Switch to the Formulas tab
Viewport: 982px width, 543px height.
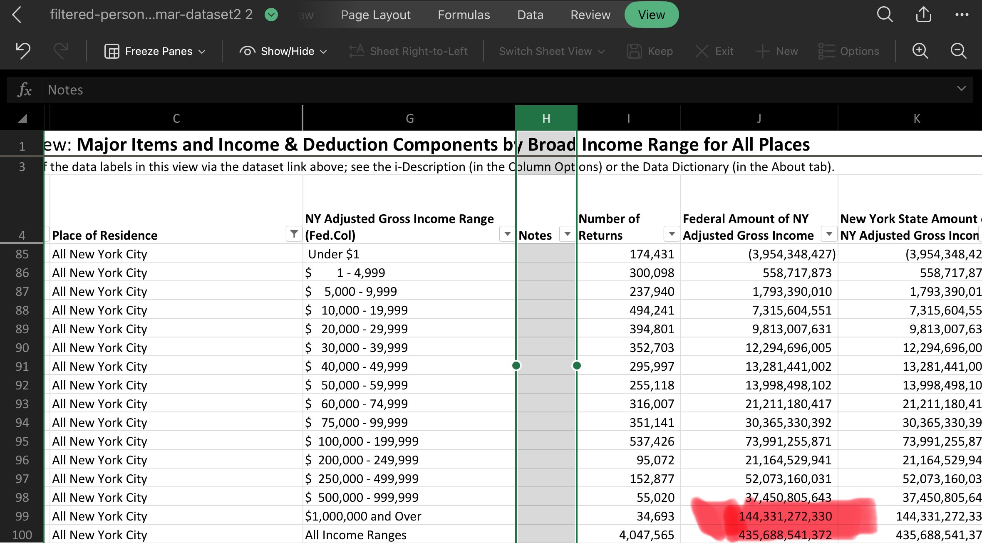click(x=464, y=15)
